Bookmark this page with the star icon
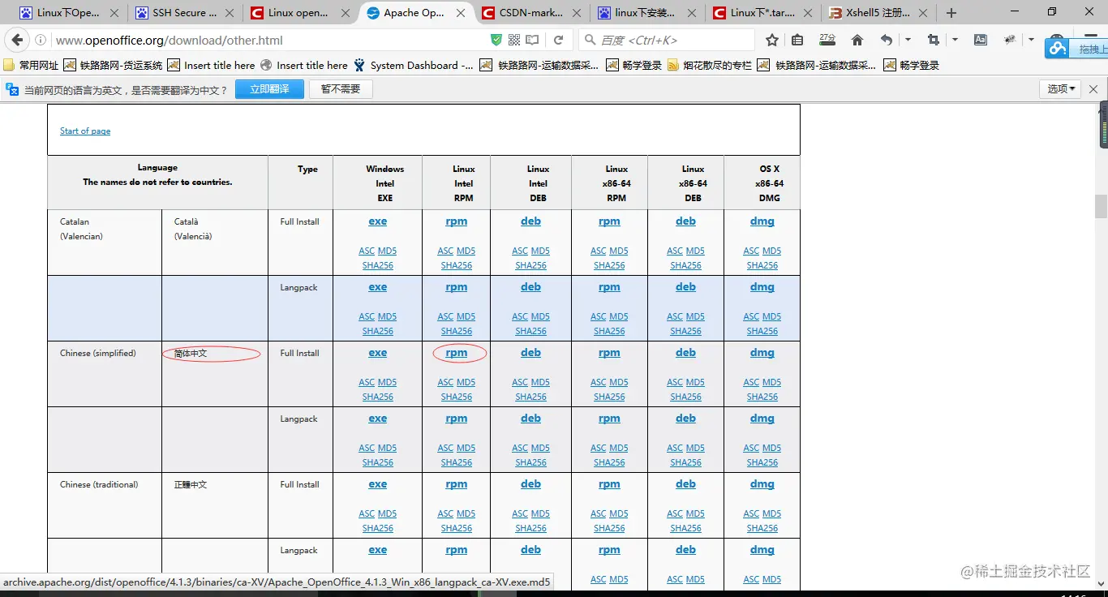 point(772,40)
